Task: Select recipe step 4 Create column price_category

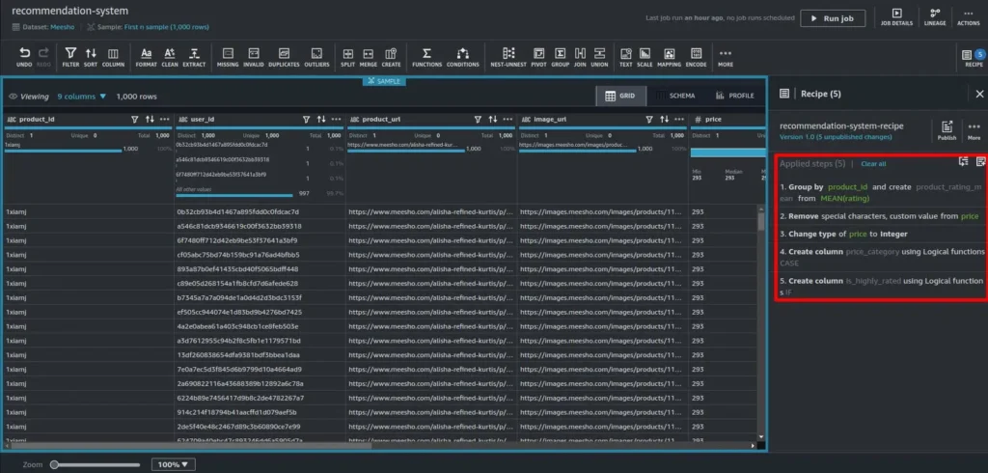Action: coord(882,258)
